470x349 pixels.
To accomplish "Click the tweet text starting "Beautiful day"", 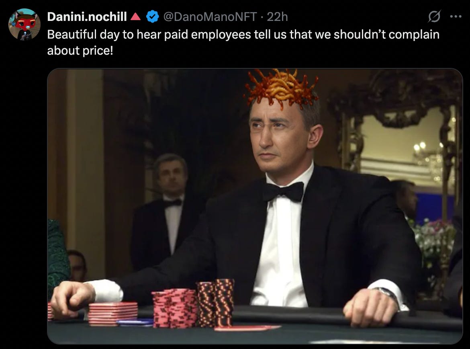I will [243, 42].
